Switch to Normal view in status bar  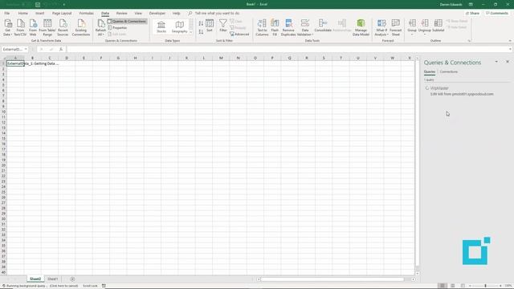443,286
